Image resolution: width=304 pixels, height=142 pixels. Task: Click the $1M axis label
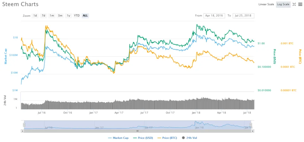15,90
